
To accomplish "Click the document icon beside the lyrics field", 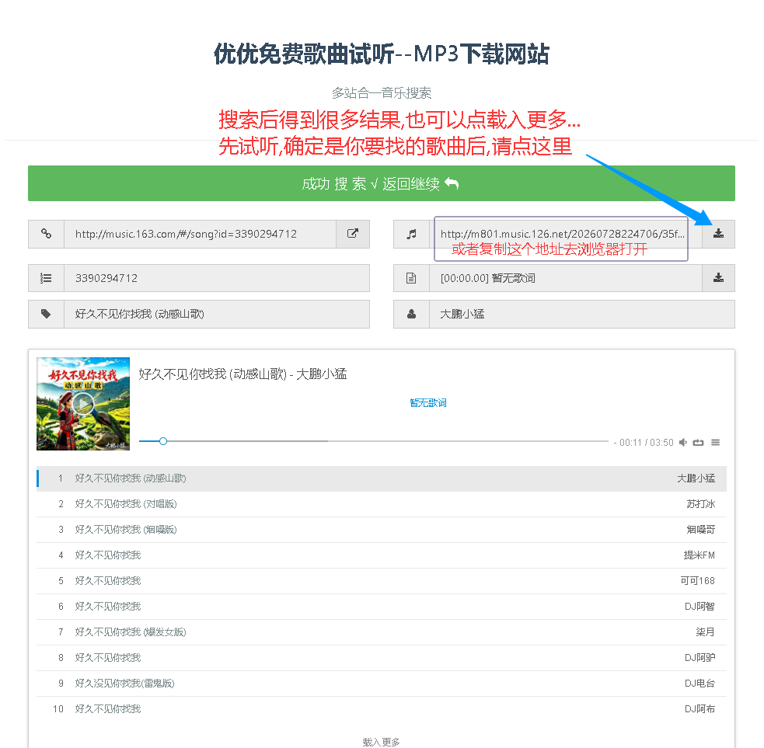I will (x=412, y=278).
